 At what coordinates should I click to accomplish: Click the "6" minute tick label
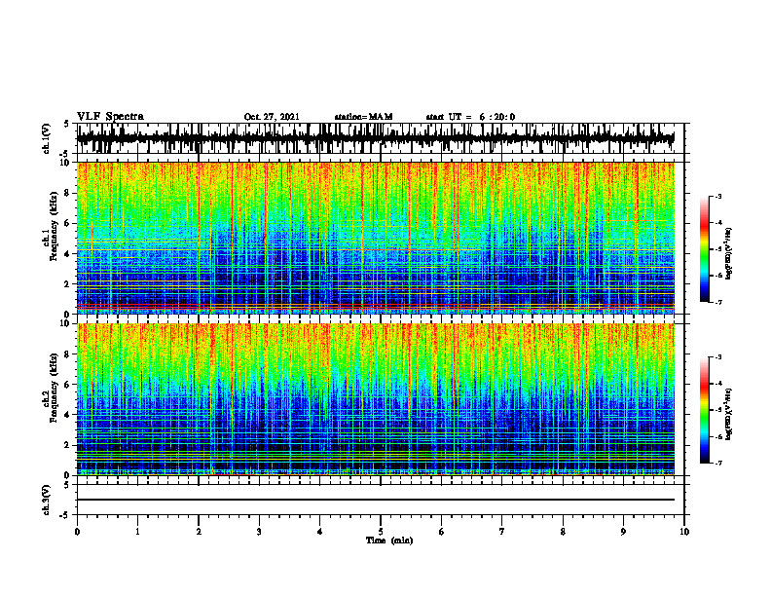(x=442, y=532)
